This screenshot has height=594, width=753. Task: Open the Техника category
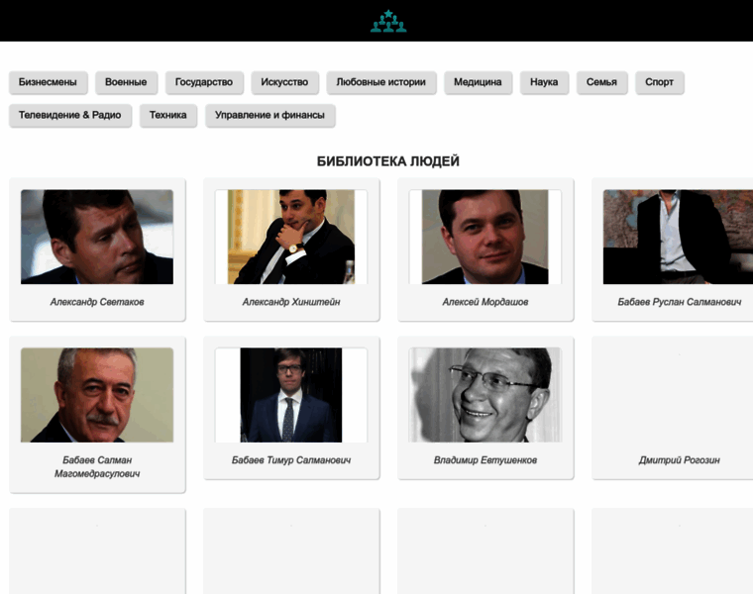point(168,115)
